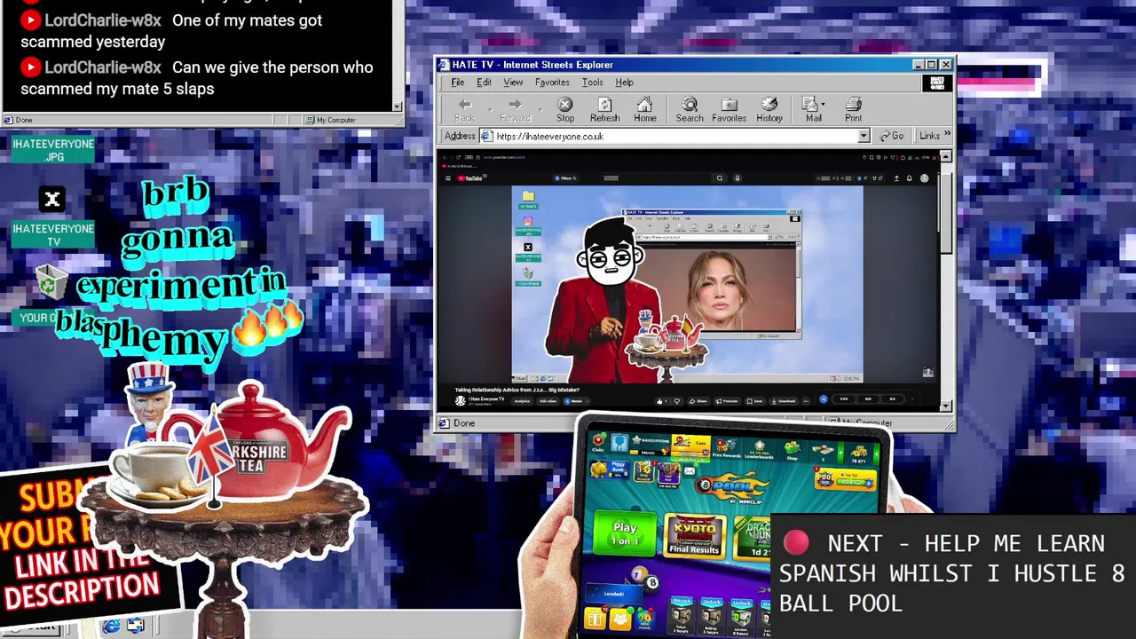The width and height of the screenshot is (1136, 639).
Task: Click the YouTube notifications bell
Action: tap(909, 178)
